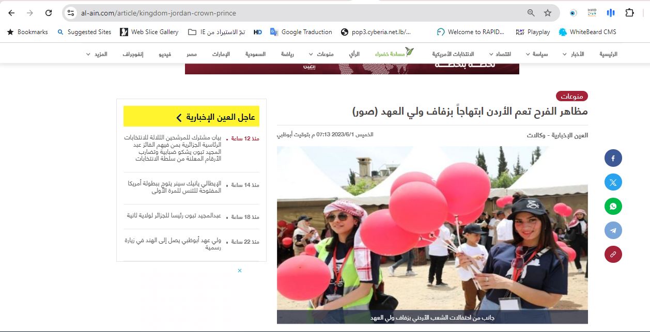Image resolution: width=650 pixels, height=332 pixels.
Task: Copy article link with red link icon
Action: click(613, 254)
